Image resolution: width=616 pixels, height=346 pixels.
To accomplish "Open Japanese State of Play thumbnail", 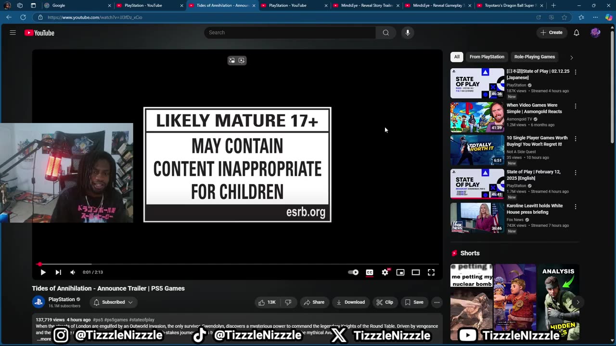I will click(x=477, y=83).
